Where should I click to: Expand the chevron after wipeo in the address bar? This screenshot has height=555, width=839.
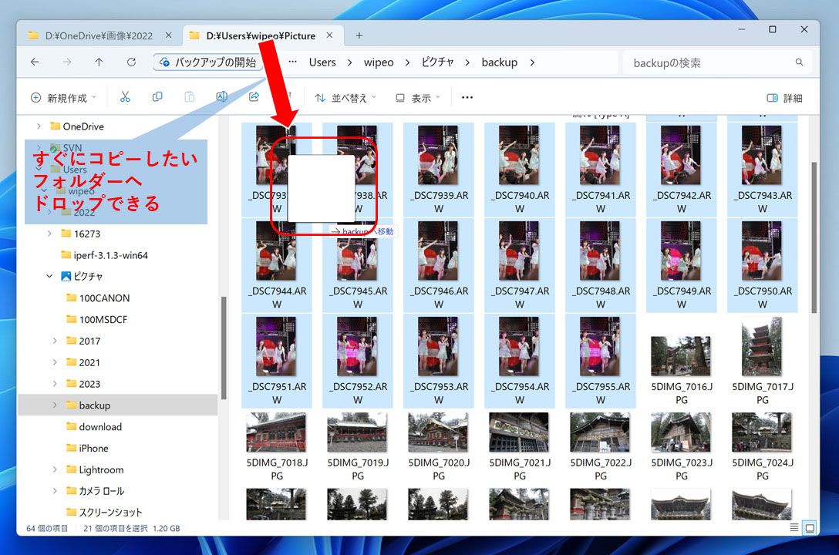[x=407, y=62]
